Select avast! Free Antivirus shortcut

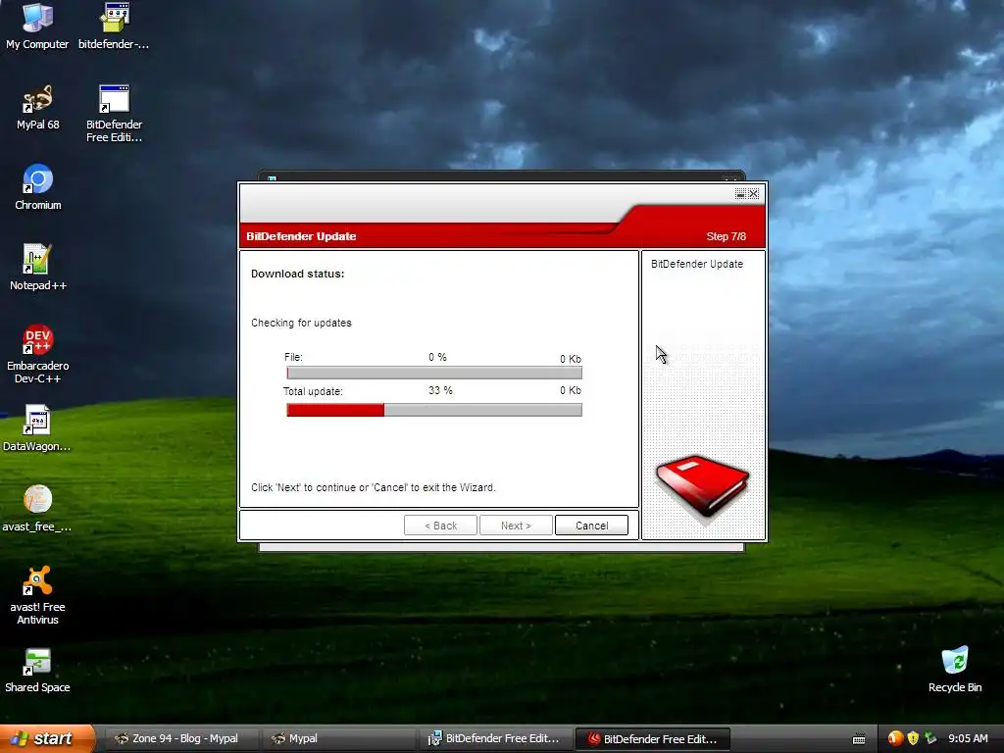tap(38, 595)
